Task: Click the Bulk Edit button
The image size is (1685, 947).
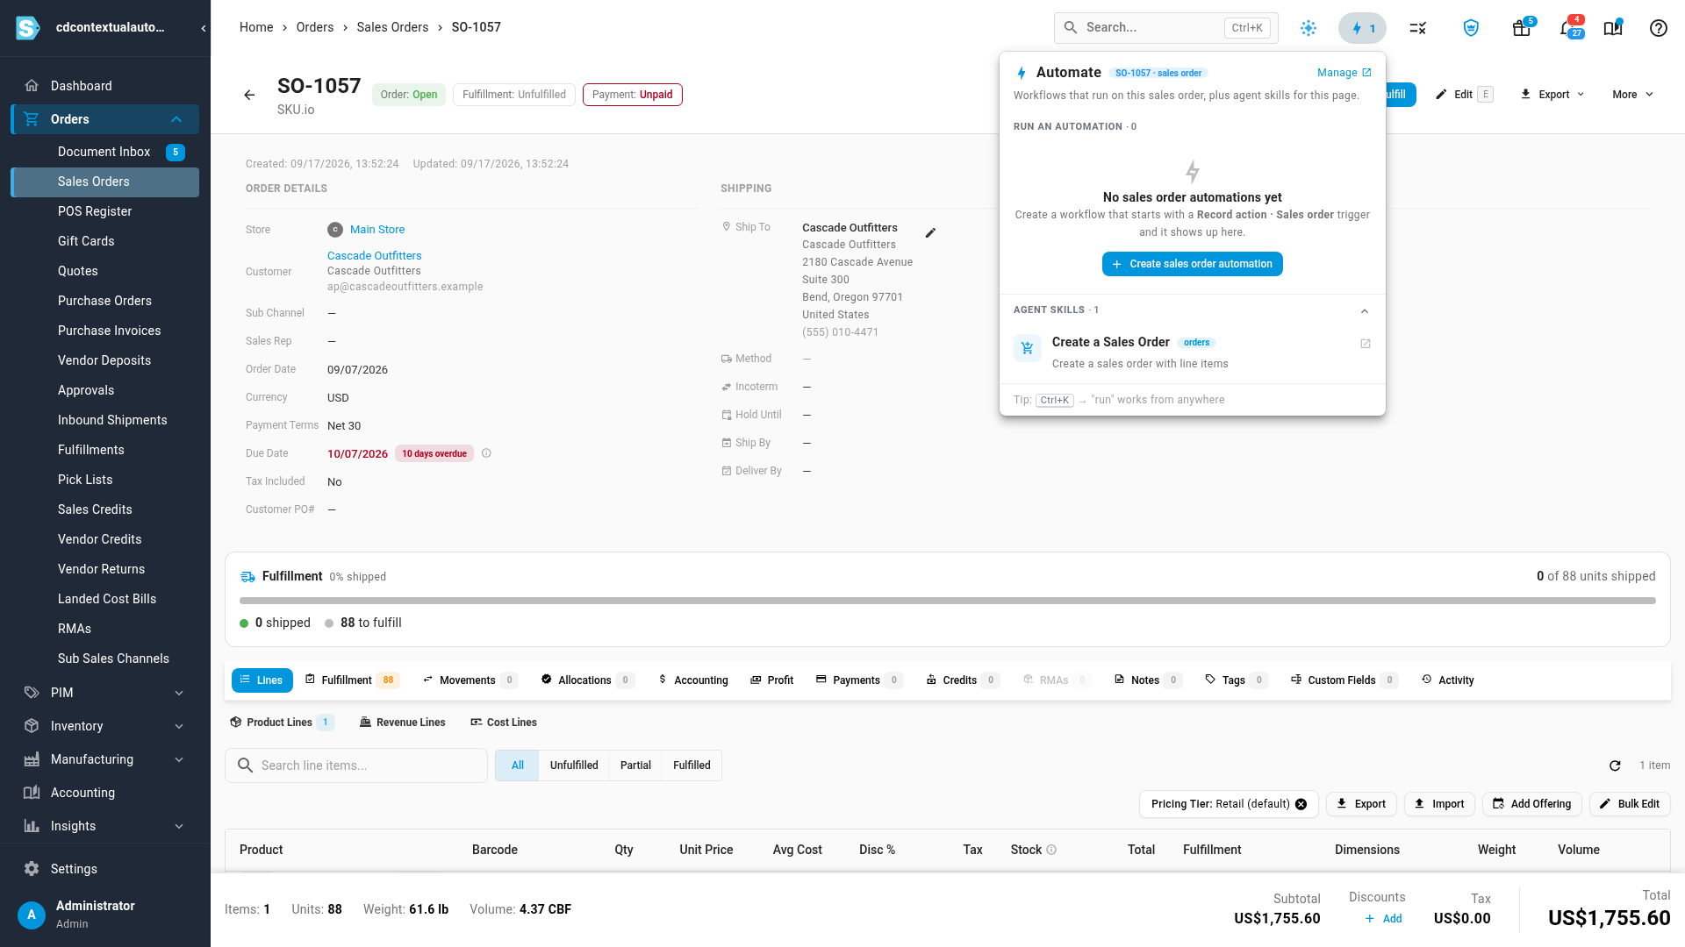Action: pyautogui.click(x=1630, y=804)
